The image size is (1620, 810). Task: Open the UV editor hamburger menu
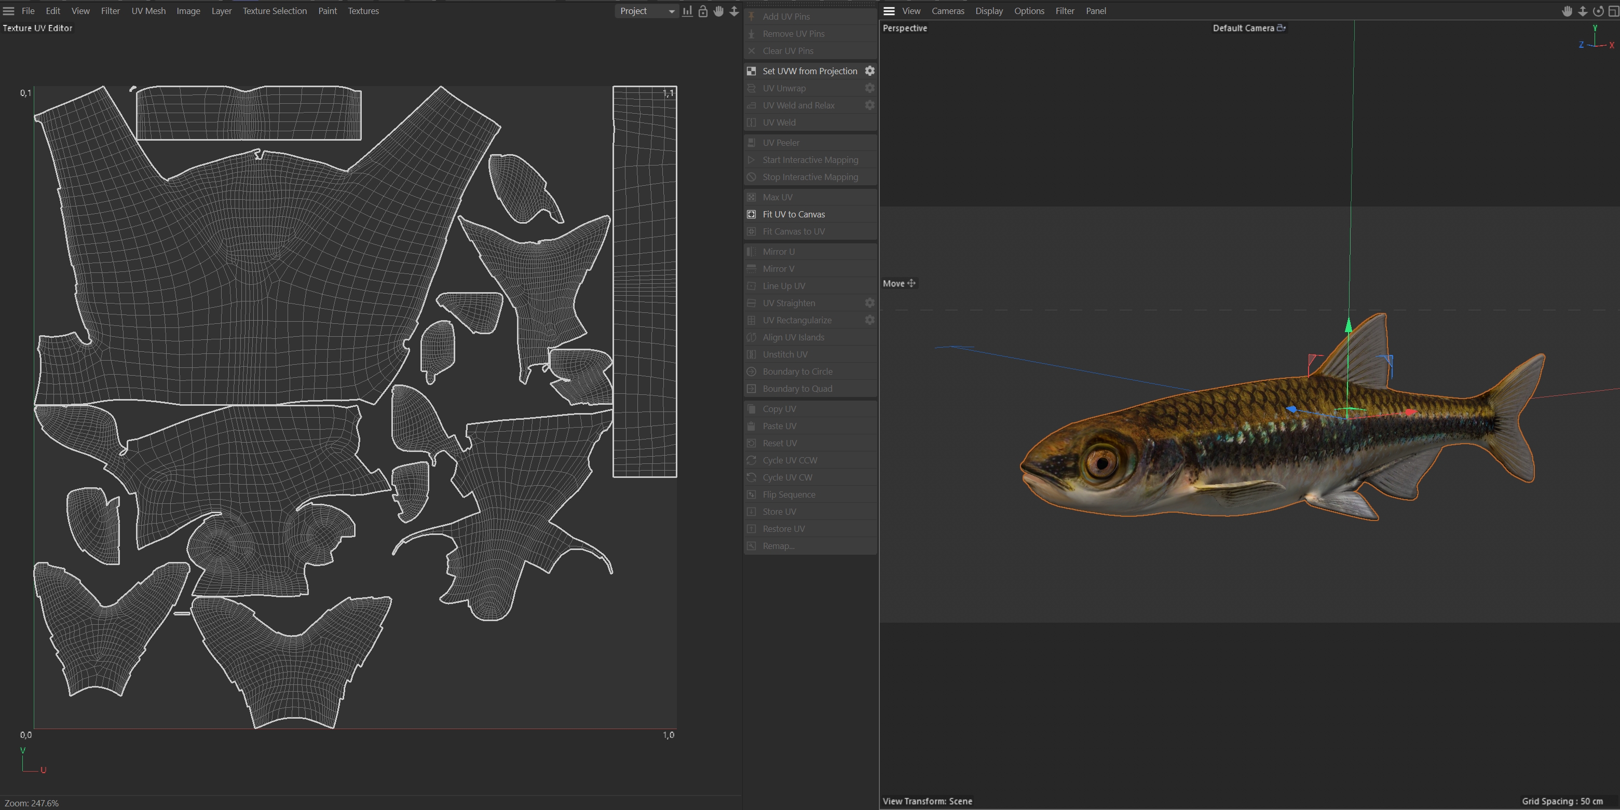[x=9, y=11]
